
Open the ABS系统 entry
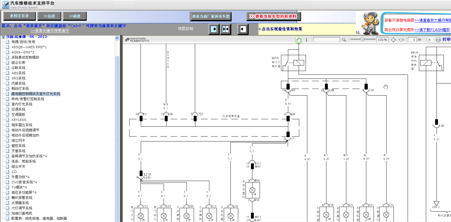point(18,73)
